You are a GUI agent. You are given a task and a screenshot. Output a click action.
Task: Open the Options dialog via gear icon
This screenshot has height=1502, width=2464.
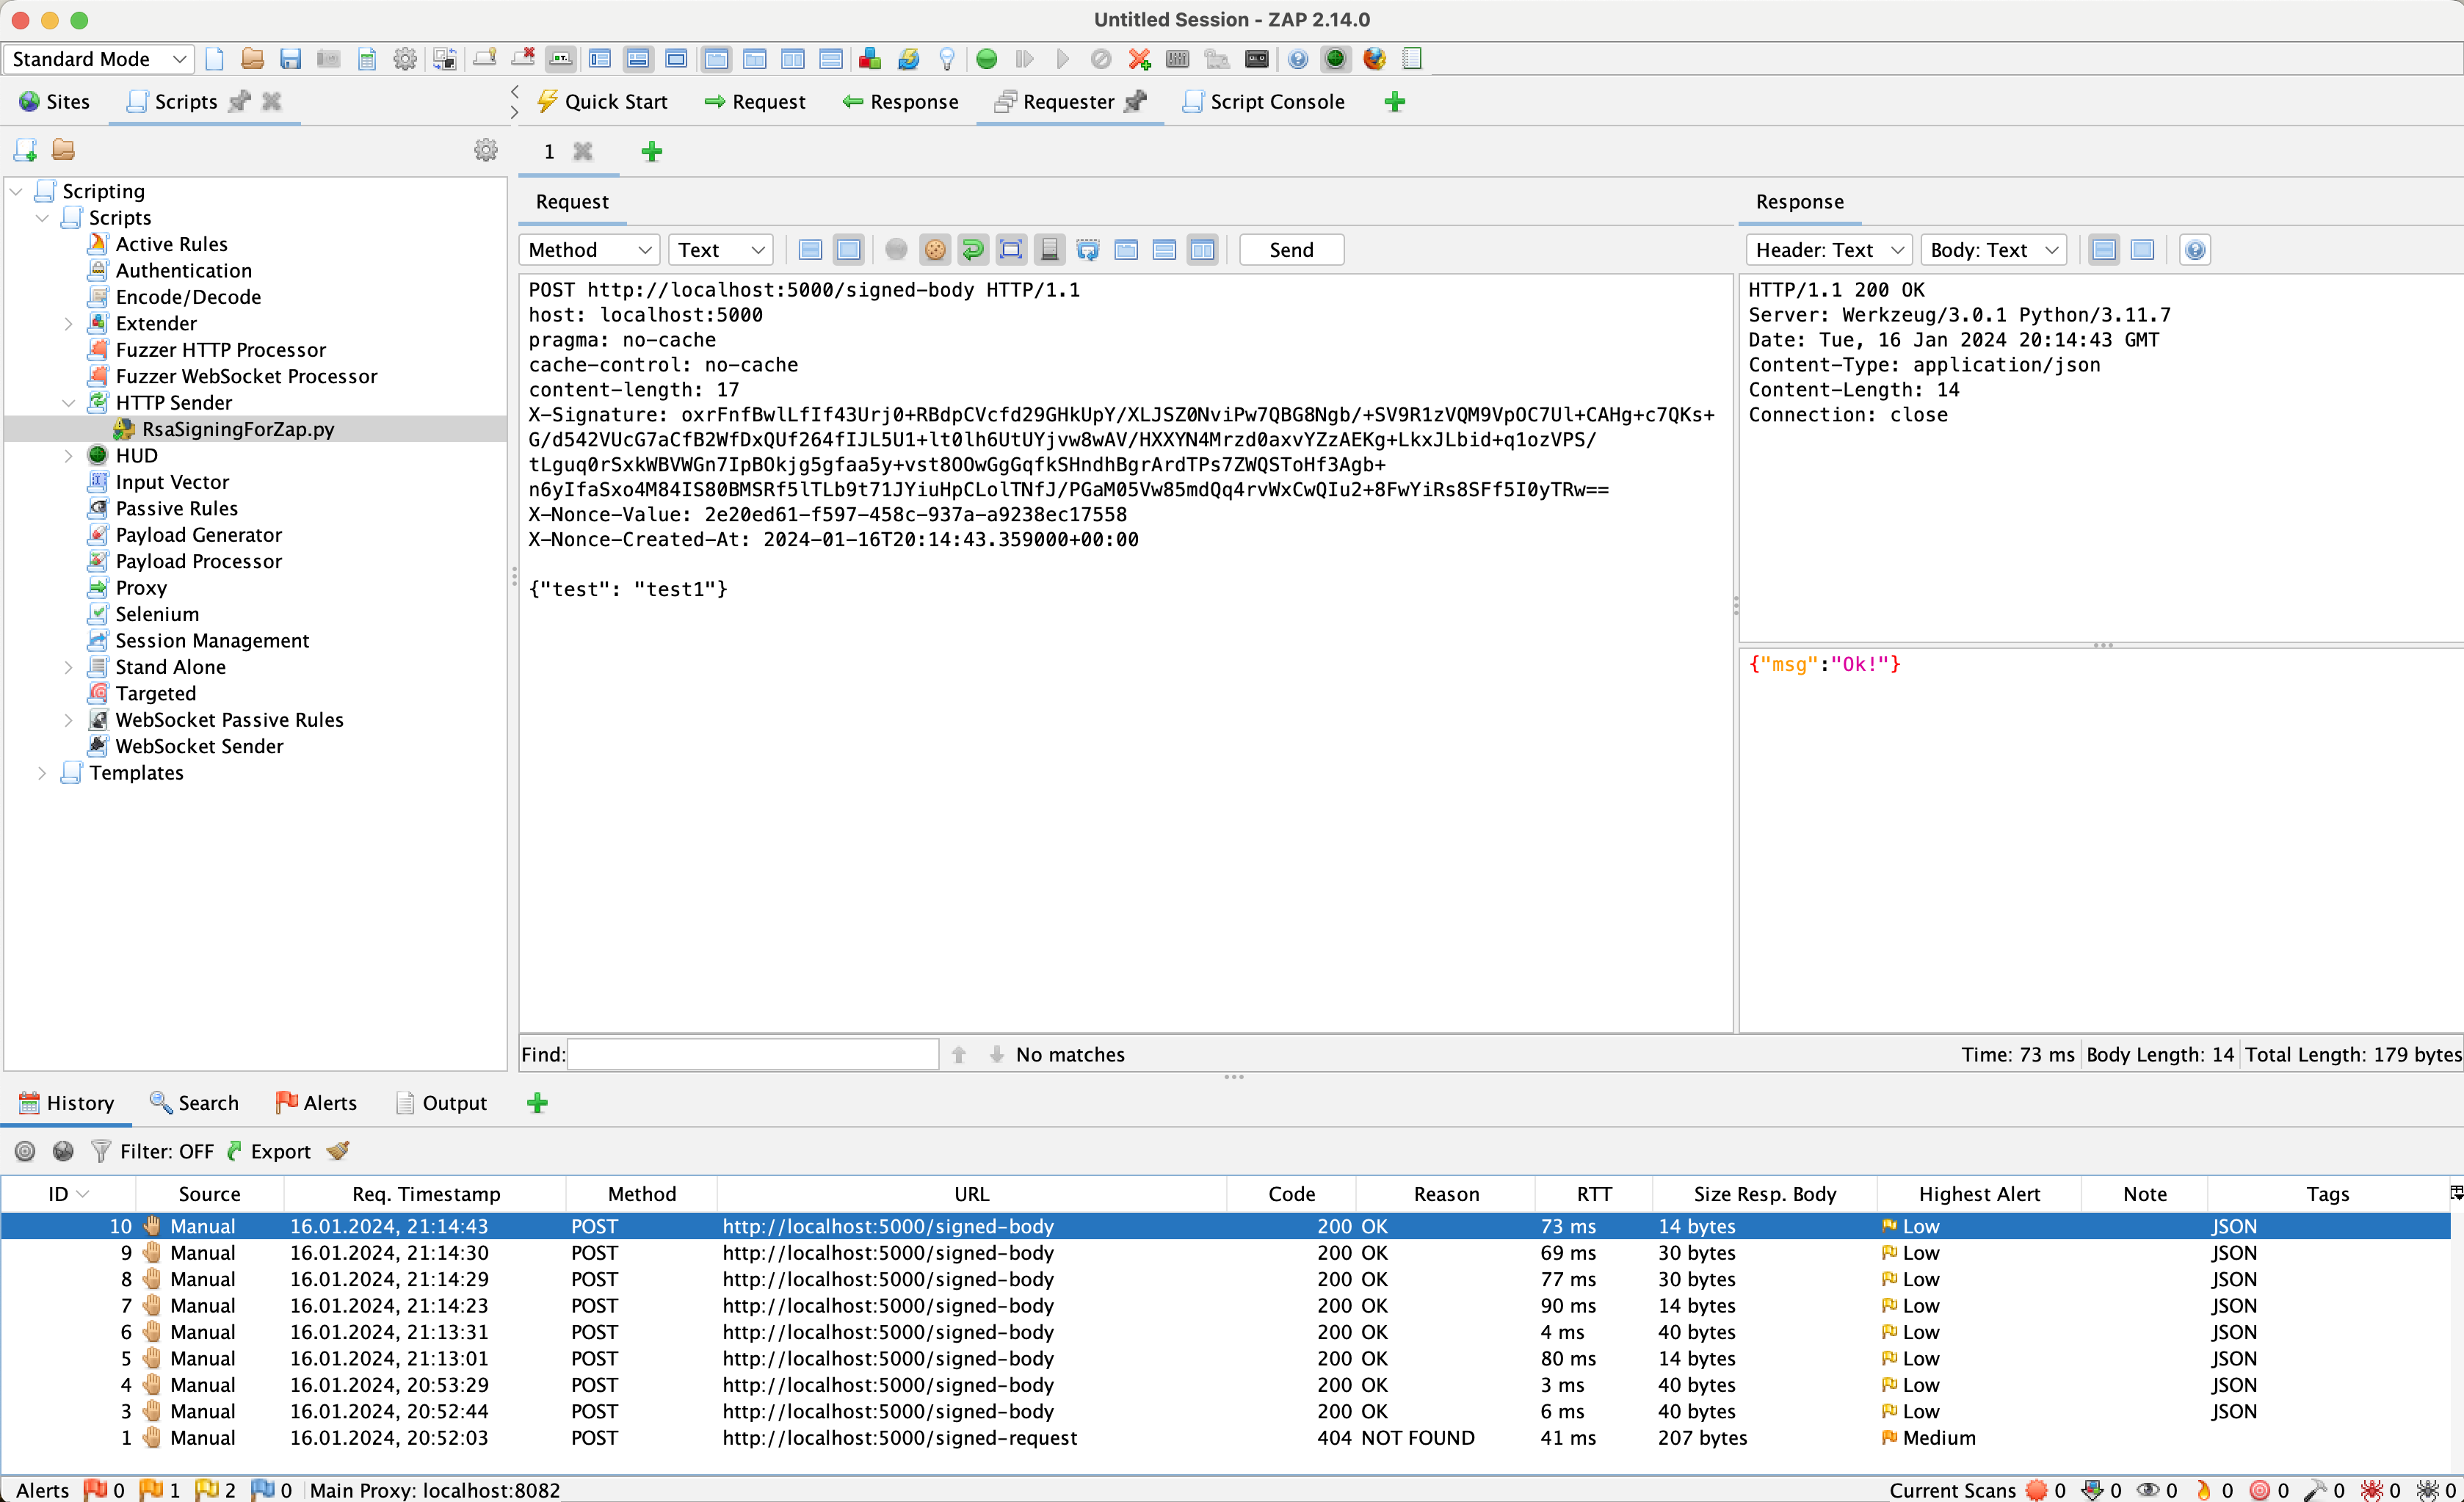pyautogui.click(x=405, y=59)
